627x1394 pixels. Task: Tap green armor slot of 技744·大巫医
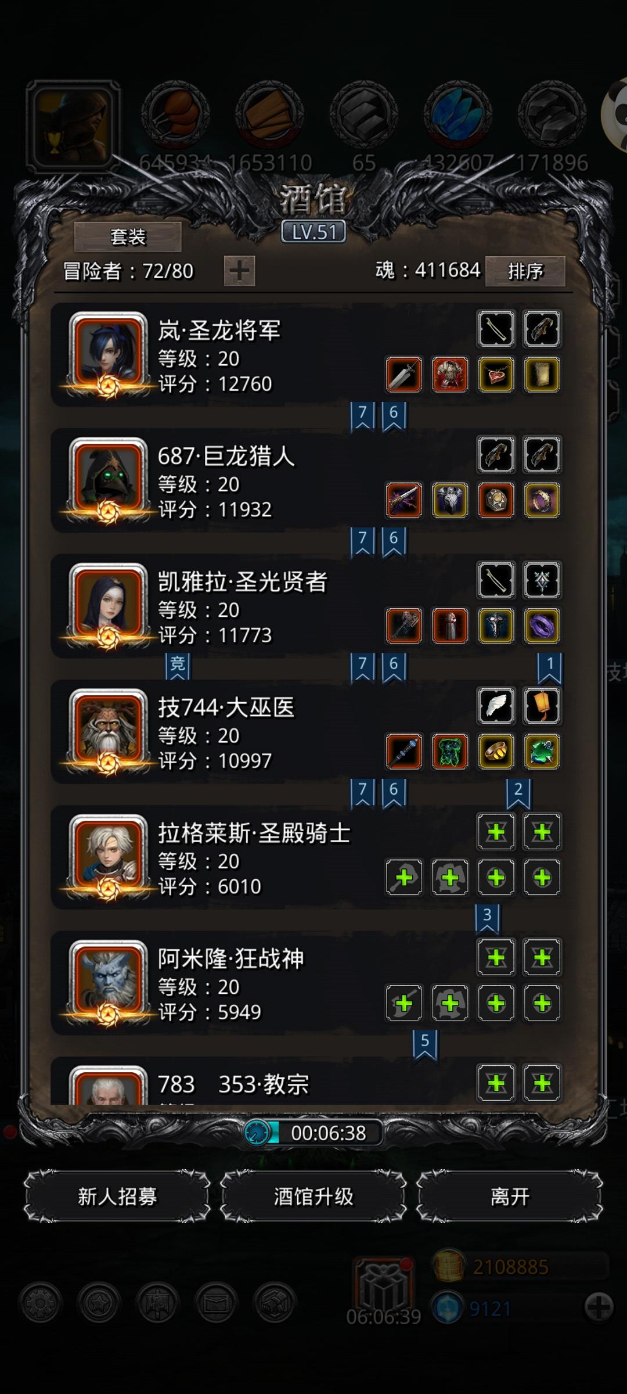pyautogui.click(x=450, y=752)
